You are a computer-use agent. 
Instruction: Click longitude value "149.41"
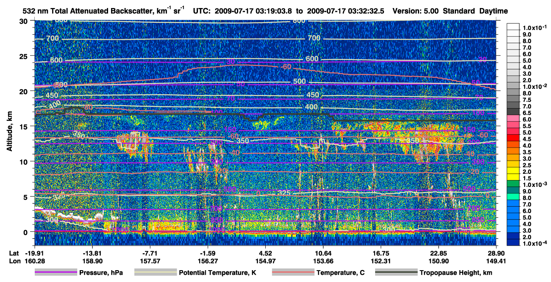click(496, 261)
